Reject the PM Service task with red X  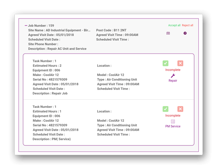tap(180, 109)
